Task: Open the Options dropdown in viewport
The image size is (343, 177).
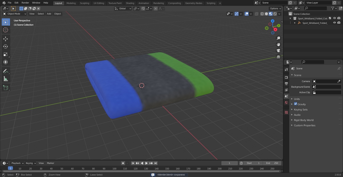Action: [x=275, y=9]
